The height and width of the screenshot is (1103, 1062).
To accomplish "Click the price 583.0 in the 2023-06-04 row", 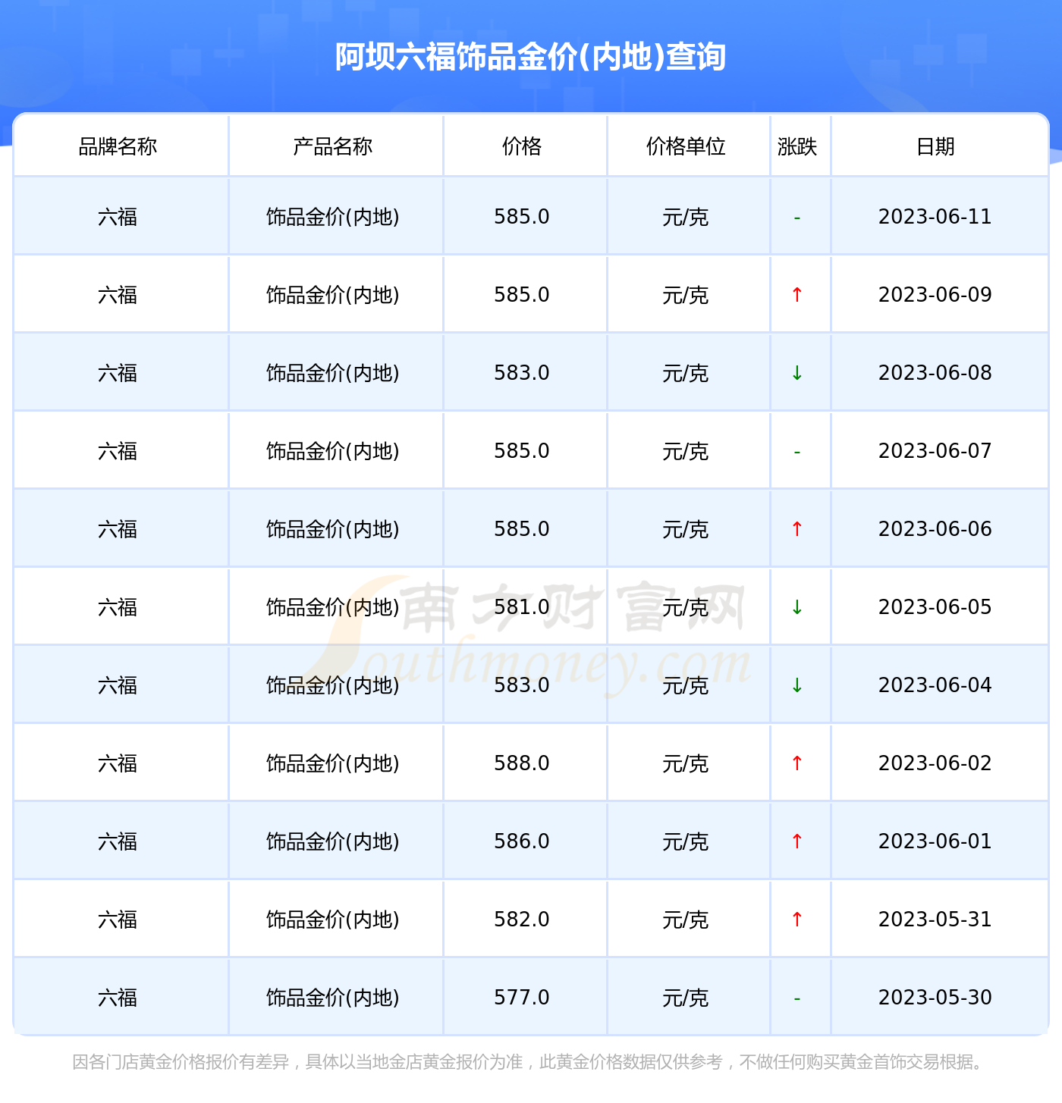I will [x=522, y=685].
